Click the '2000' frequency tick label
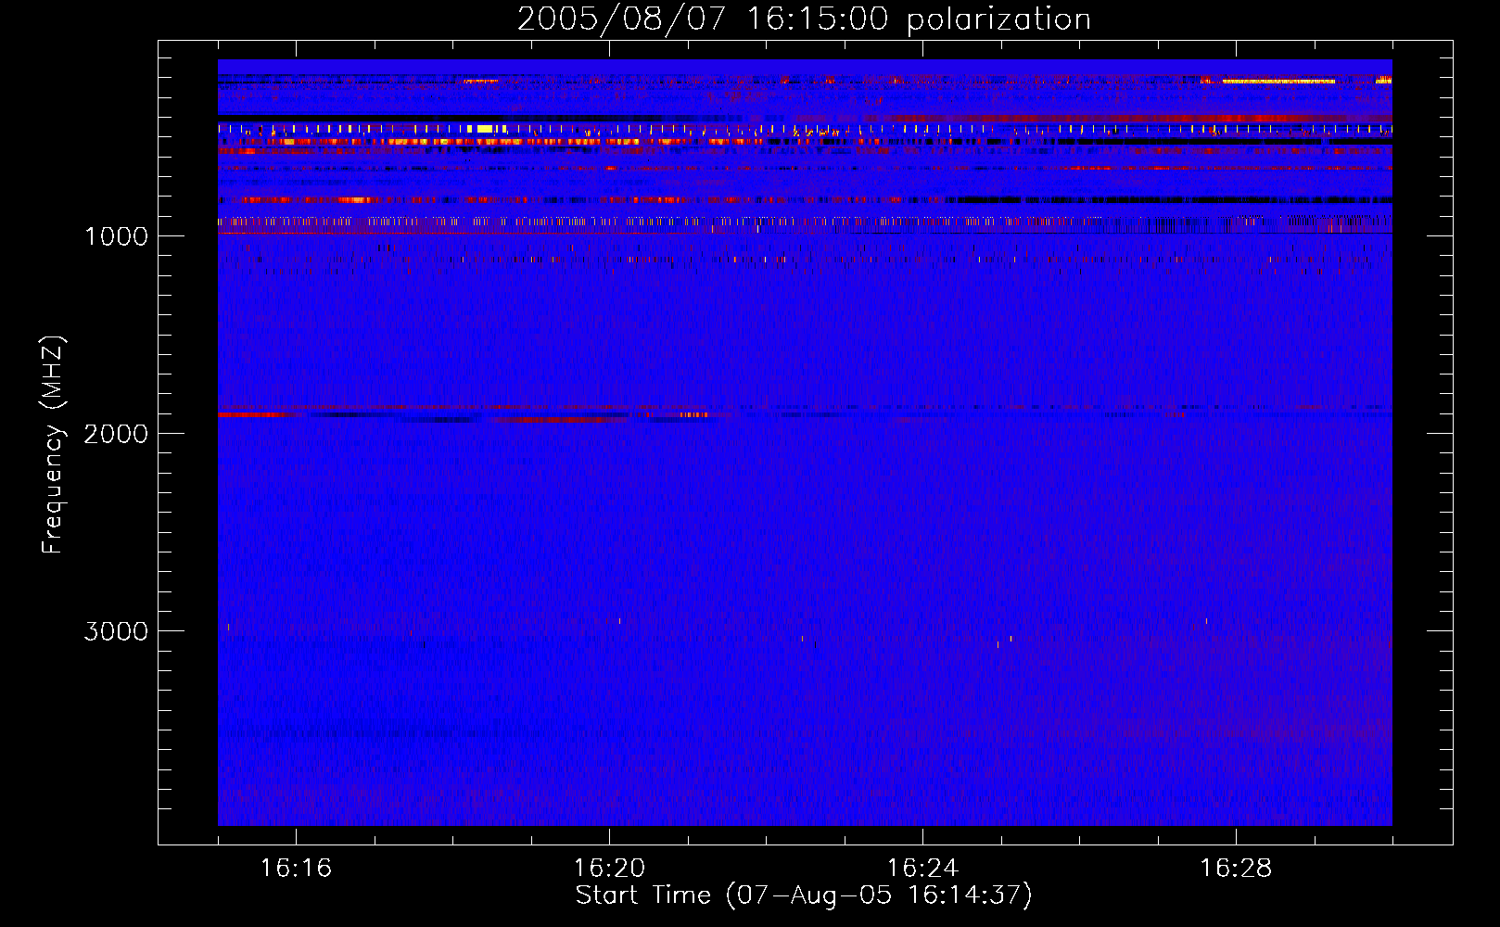The height and width of the screenshot is (927, 1500). [x=116, y=434]
